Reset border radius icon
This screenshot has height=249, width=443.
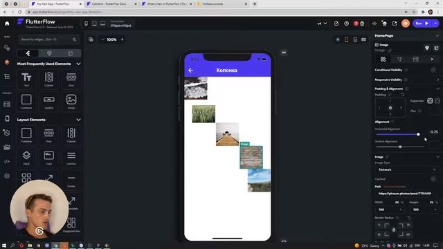(x=409, y=218)
